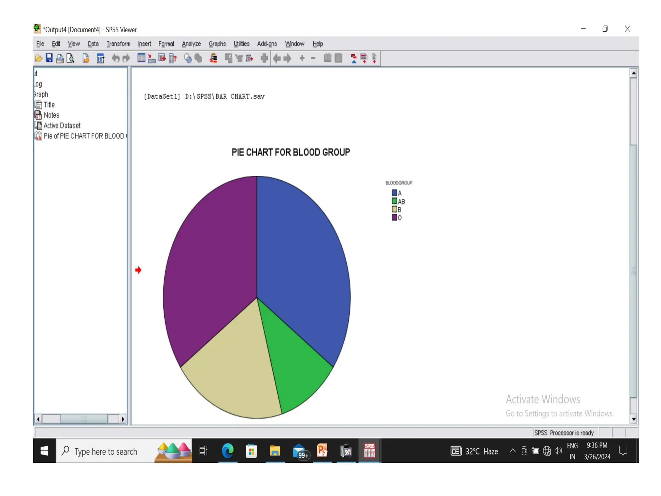Click the Export output icon
This screenshot has width=661, height=496.
pyautogui.click(x=86, y=58)
